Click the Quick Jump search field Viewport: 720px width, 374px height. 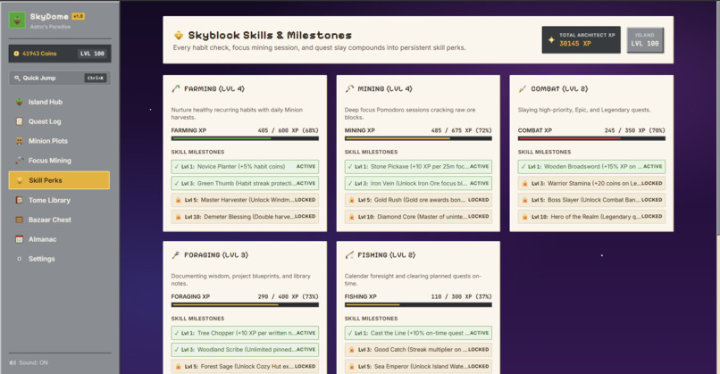point(60,78)
